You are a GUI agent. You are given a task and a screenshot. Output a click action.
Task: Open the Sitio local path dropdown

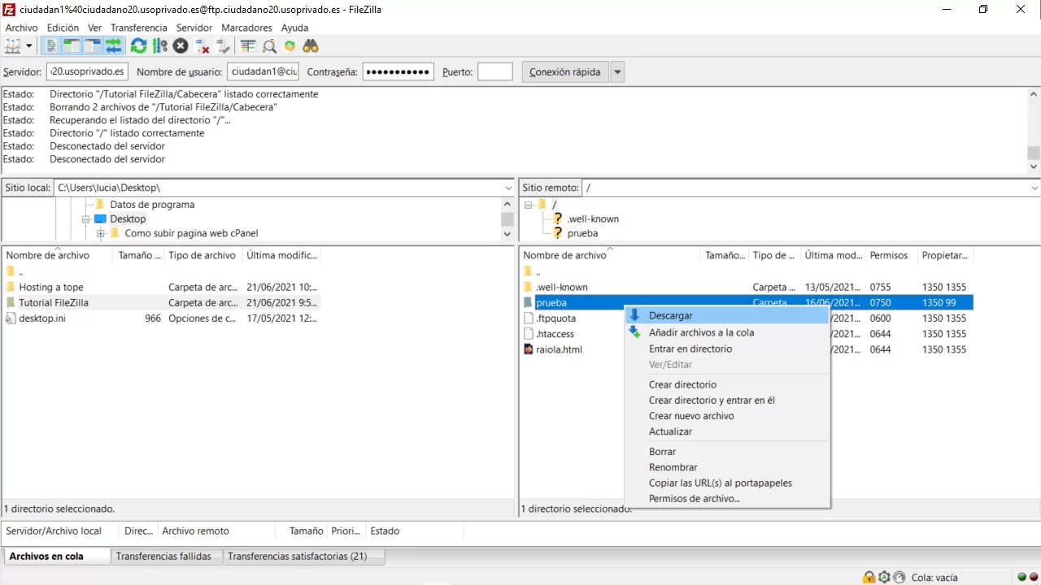(x=508, y=188)
